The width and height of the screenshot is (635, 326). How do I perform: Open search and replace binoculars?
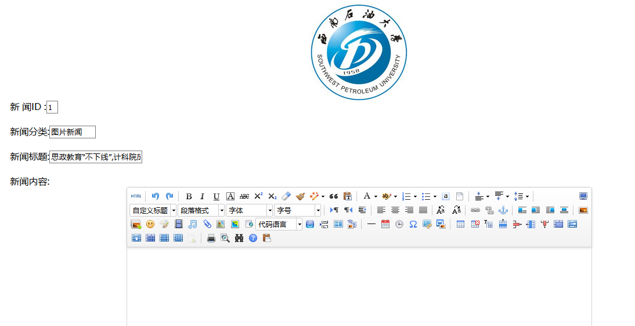(x=239, y=239)
